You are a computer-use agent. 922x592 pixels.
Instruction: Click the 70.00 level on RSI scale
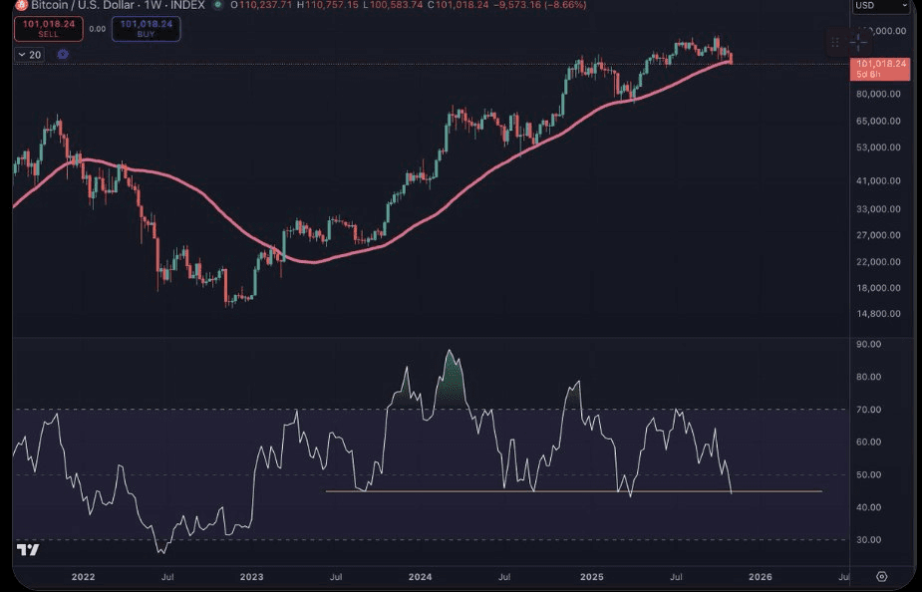coord(869,410)
